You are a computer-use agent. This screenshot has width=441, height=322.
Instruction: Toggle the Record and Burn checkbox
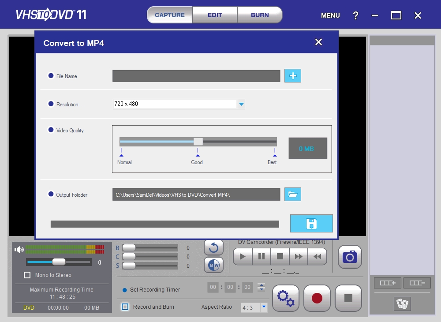click(125, 307)
